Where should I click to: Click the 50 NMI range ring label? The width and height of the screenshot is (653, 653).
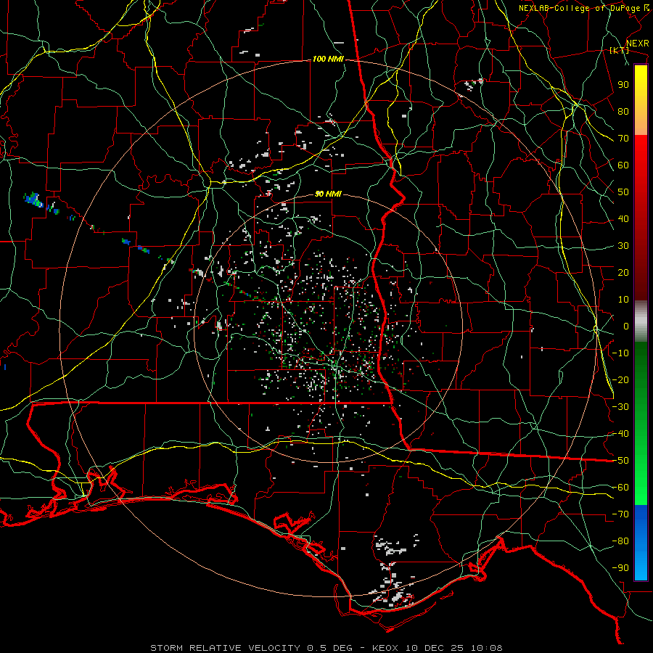pos(328,194)
